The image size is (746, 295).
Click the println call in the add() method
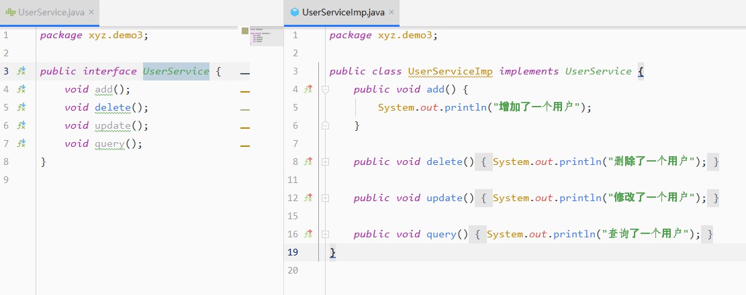[465, 107]
